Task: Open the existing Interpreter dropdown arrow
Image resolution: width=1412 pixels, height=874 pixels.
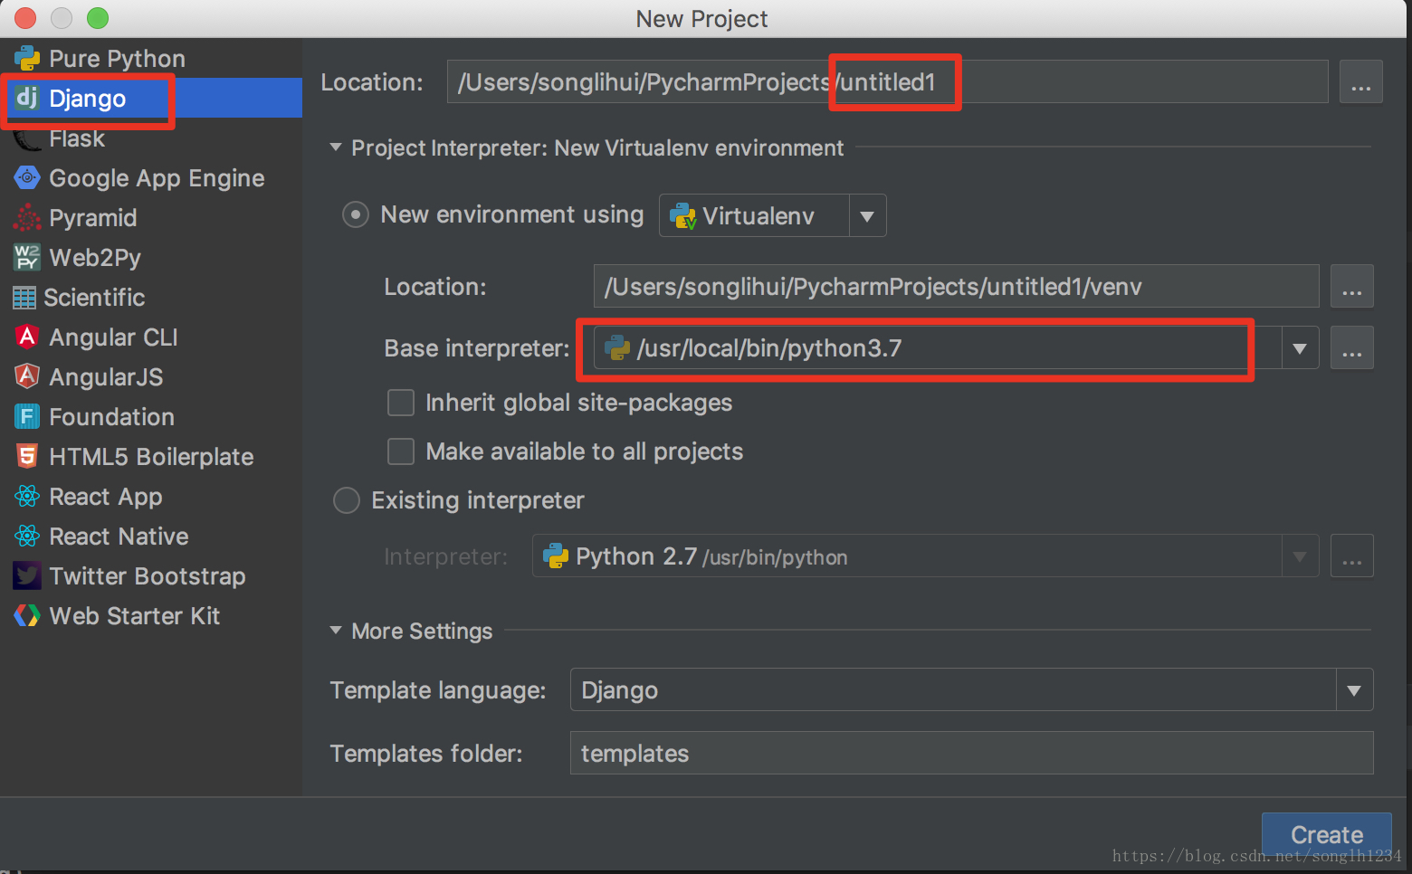Action: click(1300, 557)
